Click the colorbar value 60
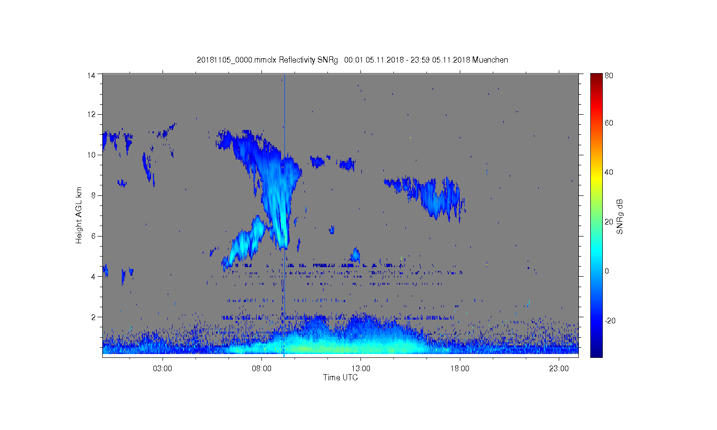 pos(609,123)
